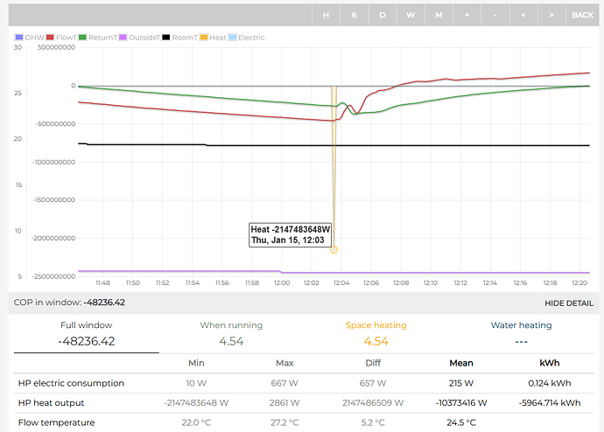This screenshot has width=604, height=432.
Task: Zoom out with the minus button
Action: (494, 15)
